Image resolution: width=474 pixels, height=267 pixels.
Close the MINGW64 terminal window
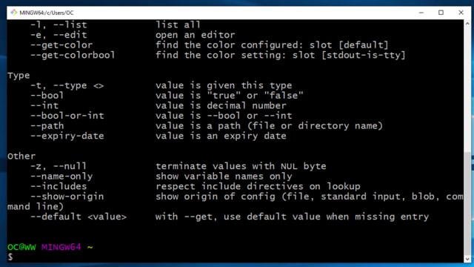tap(461, 13)
